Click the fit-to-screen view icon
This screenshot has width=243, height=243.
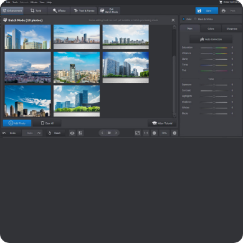(137, 133)
